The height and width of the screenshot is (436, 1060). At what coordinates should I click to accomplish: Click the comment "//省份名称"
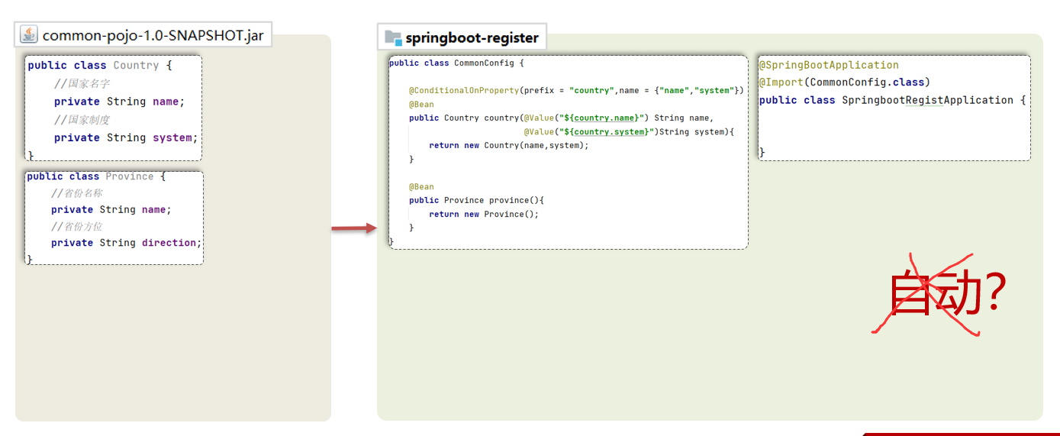[77, 193]
